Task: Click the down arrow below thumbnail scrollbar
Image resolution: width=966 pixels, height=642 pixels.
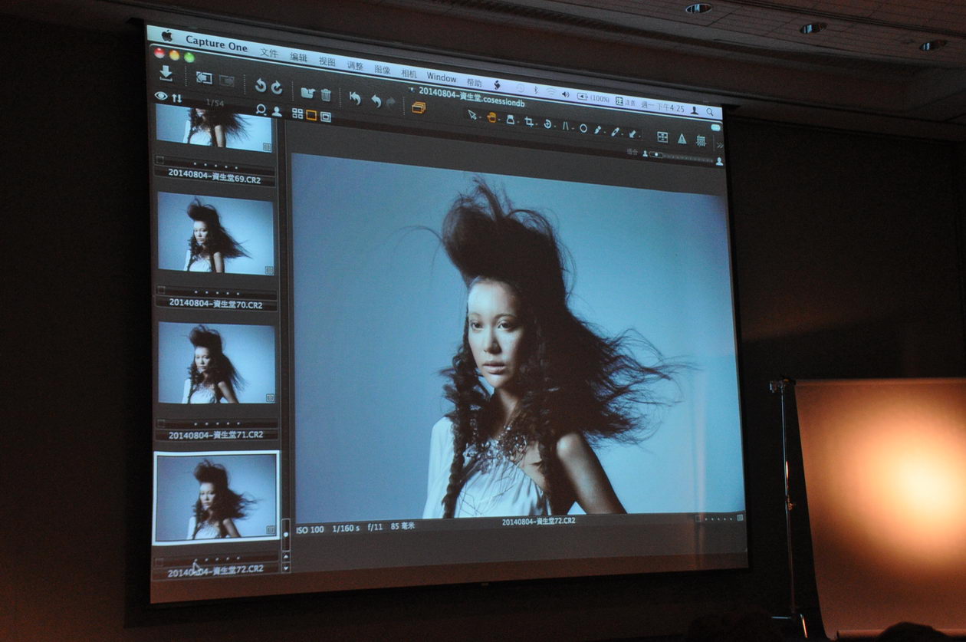Action: point(286,568)
